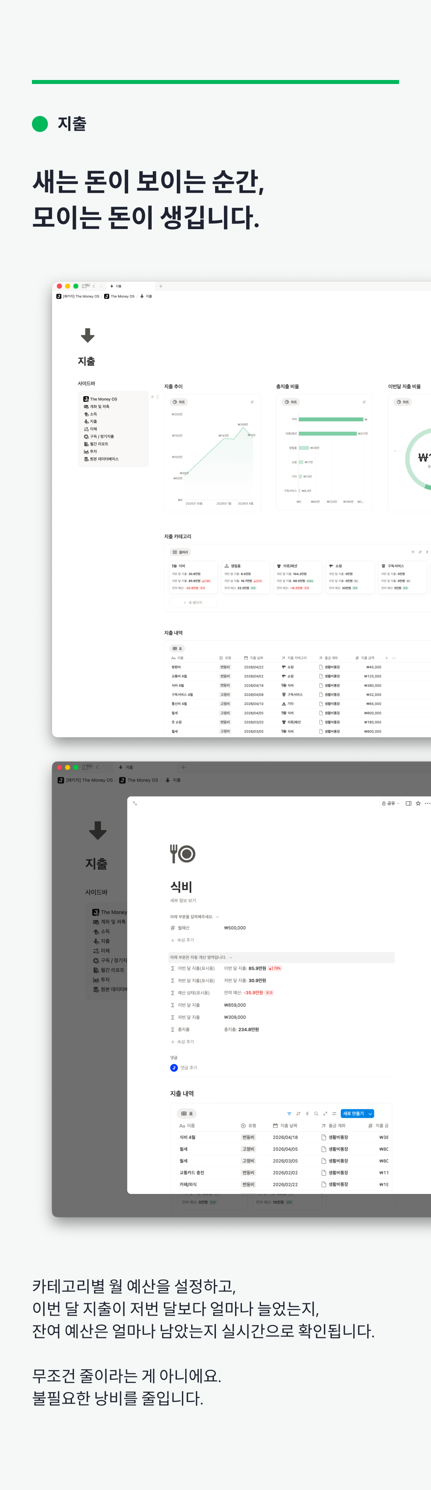431x1490 pixels.
Task: Open the 쇼핑 category gallery card
Action: coord(350,577)
